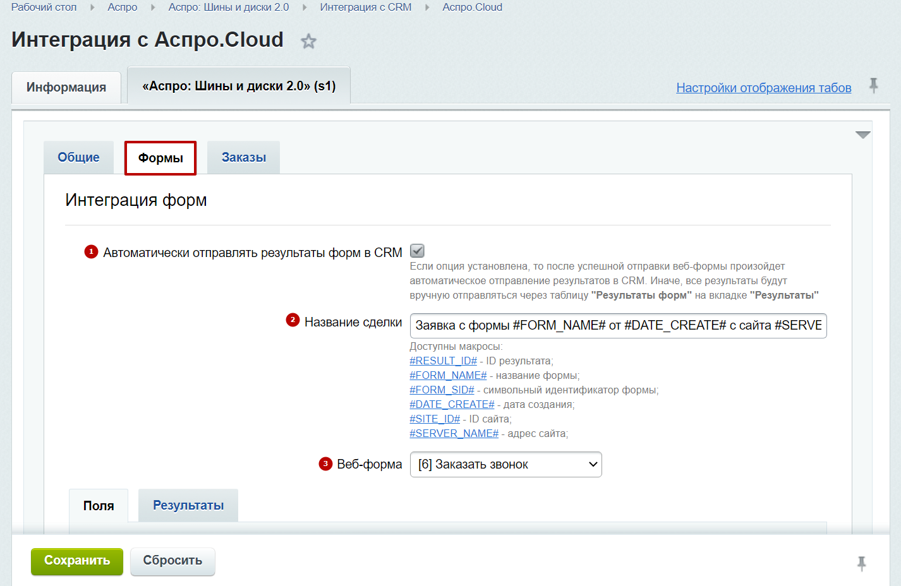
Task: Select the «Аспро: Шины и диски 2.0» (s1) tab
Action: tap(239, 86)
